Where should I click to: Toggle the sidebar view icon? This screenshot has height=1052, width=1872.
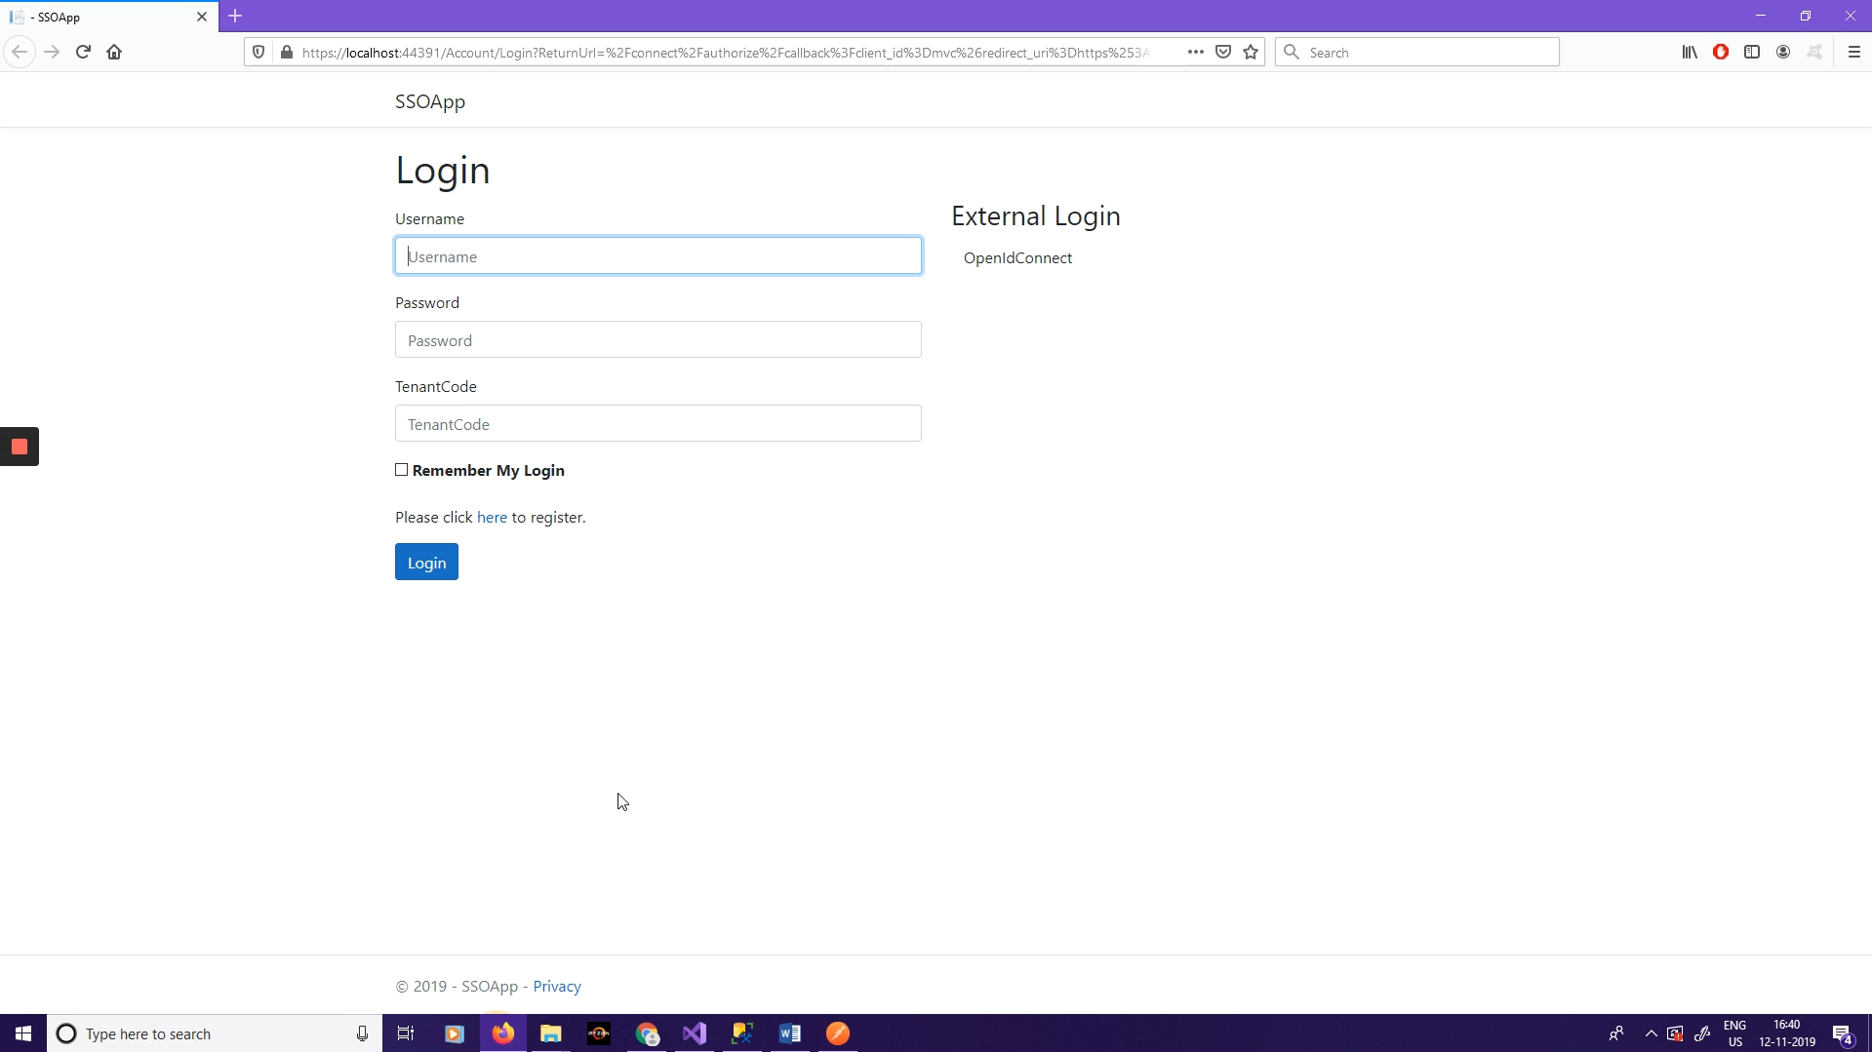pos(1752,52)
